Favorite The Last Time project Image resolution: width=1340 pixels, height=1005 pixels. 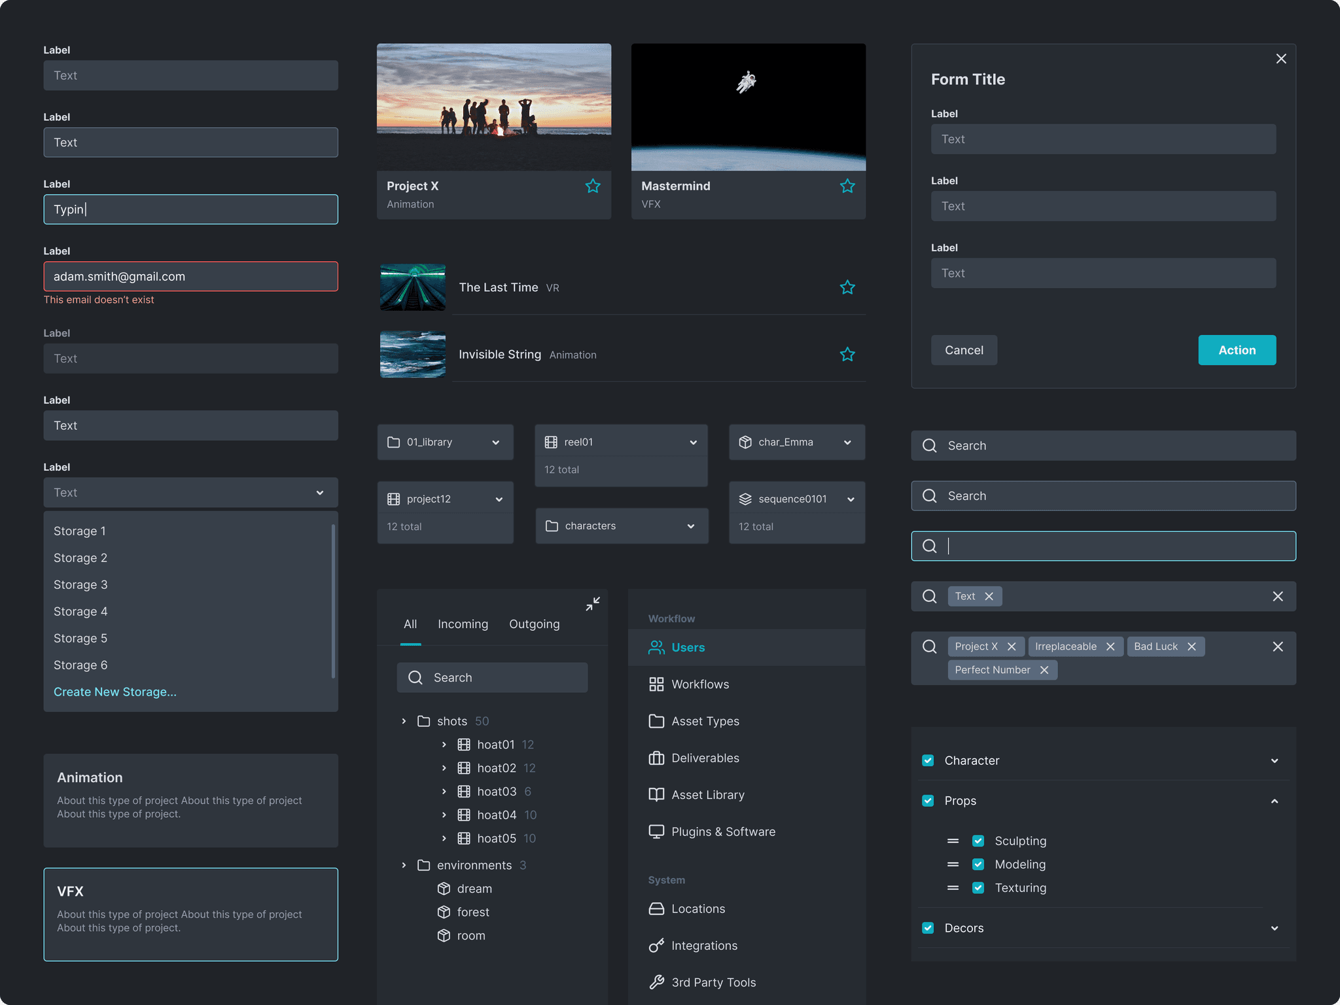point(847,287)
